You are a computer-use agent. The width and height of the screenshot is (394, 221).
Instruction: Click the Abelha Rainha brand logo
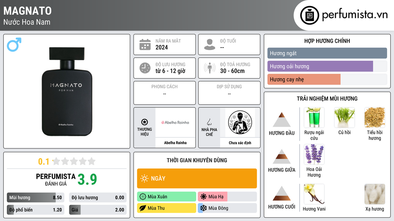point(175,122)
